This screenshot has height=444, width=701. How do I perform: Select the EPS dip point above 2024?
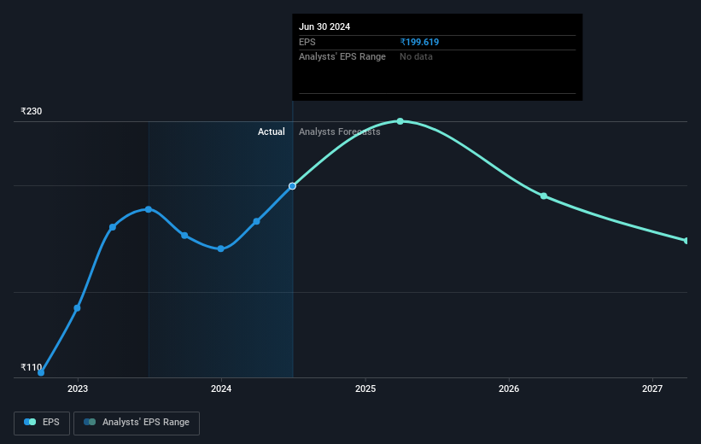[x=221, y=248]
